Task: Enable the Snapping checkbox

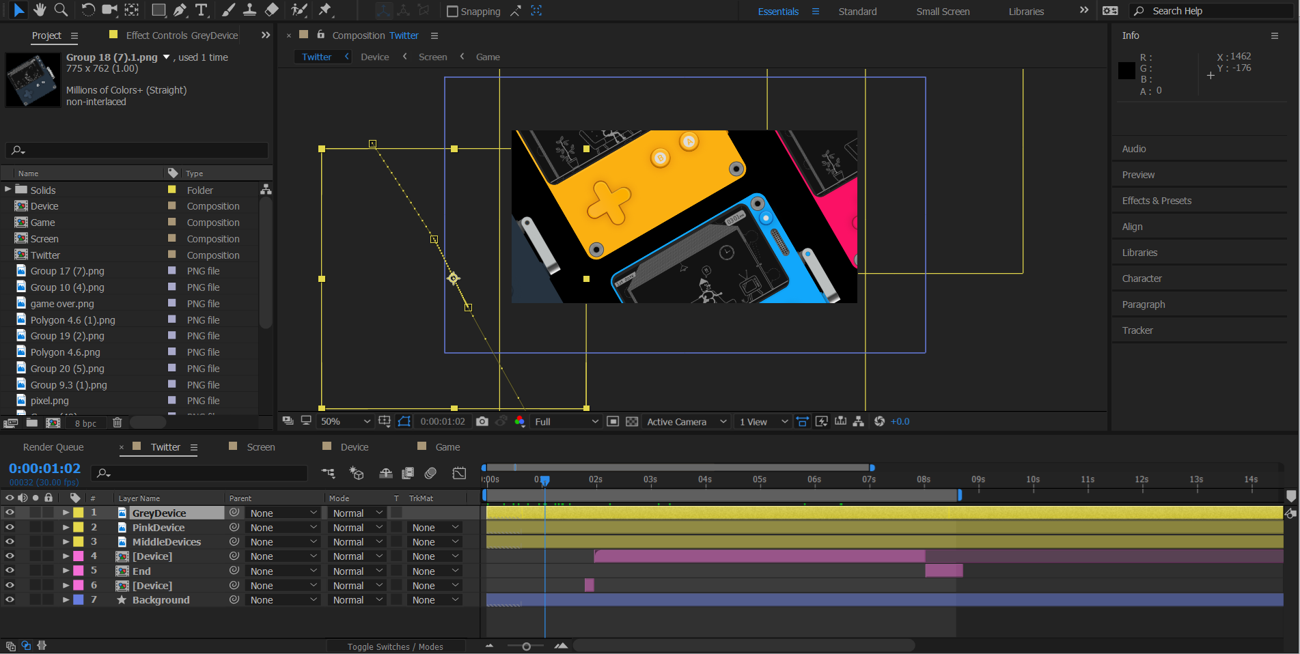Action: (452, 12)
